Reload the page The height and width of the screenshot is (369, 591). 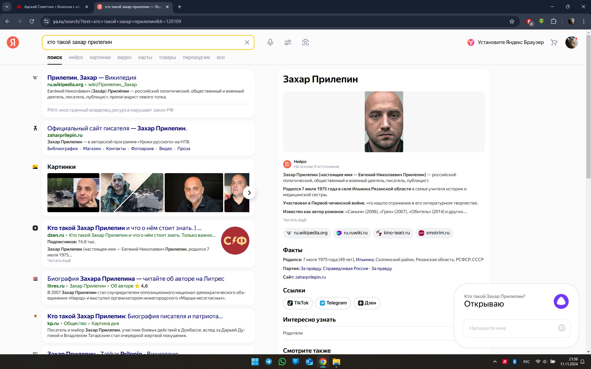[32, 21]
